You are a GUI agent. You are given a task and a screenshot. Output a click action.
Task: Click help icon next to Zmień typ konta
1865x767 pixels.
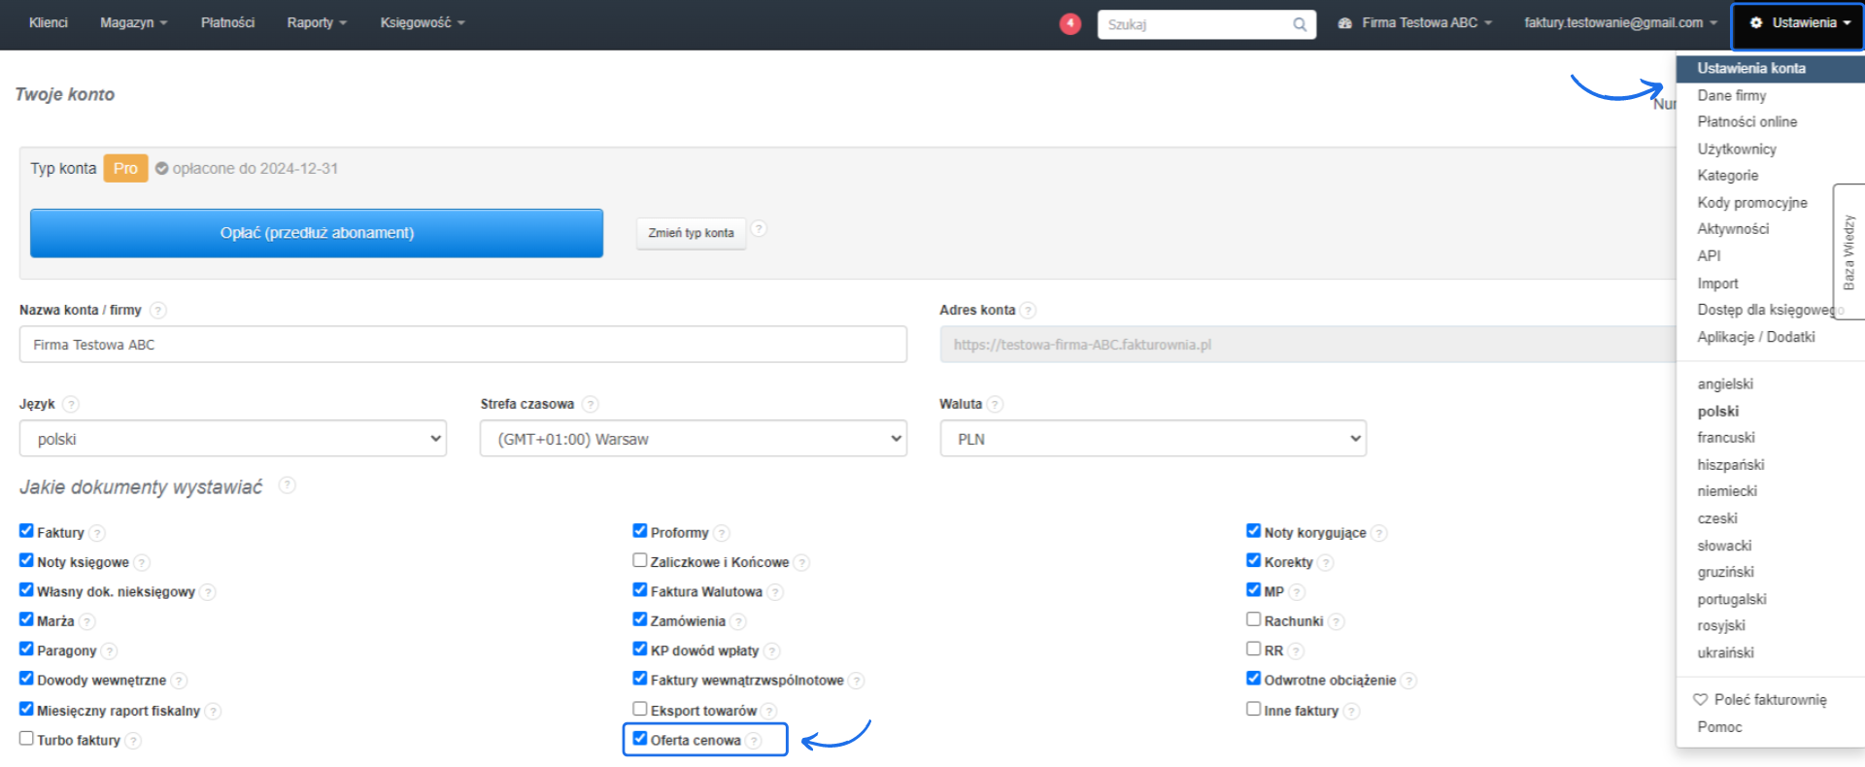pos(759,229)
